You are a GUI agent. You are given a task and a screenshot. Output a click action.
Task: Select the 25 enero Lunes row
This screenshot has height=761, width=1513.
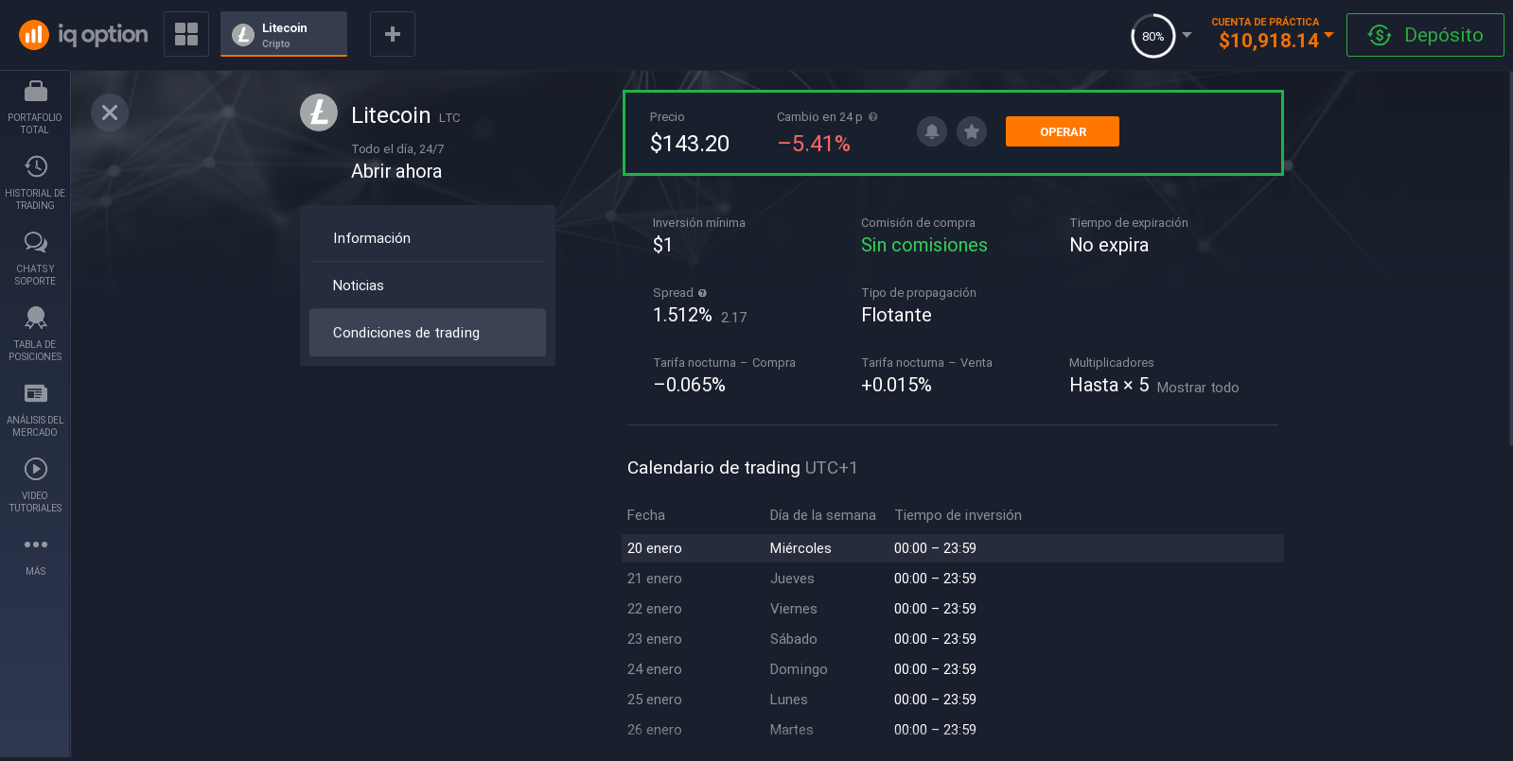(x=953, y=700)
